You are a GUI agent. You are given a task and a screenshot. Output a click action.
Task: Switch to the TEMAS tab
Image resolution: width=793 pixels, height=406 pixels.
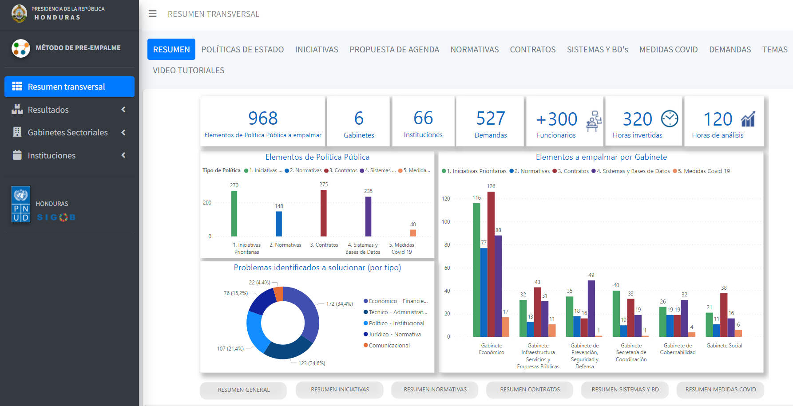pos(775,49)
